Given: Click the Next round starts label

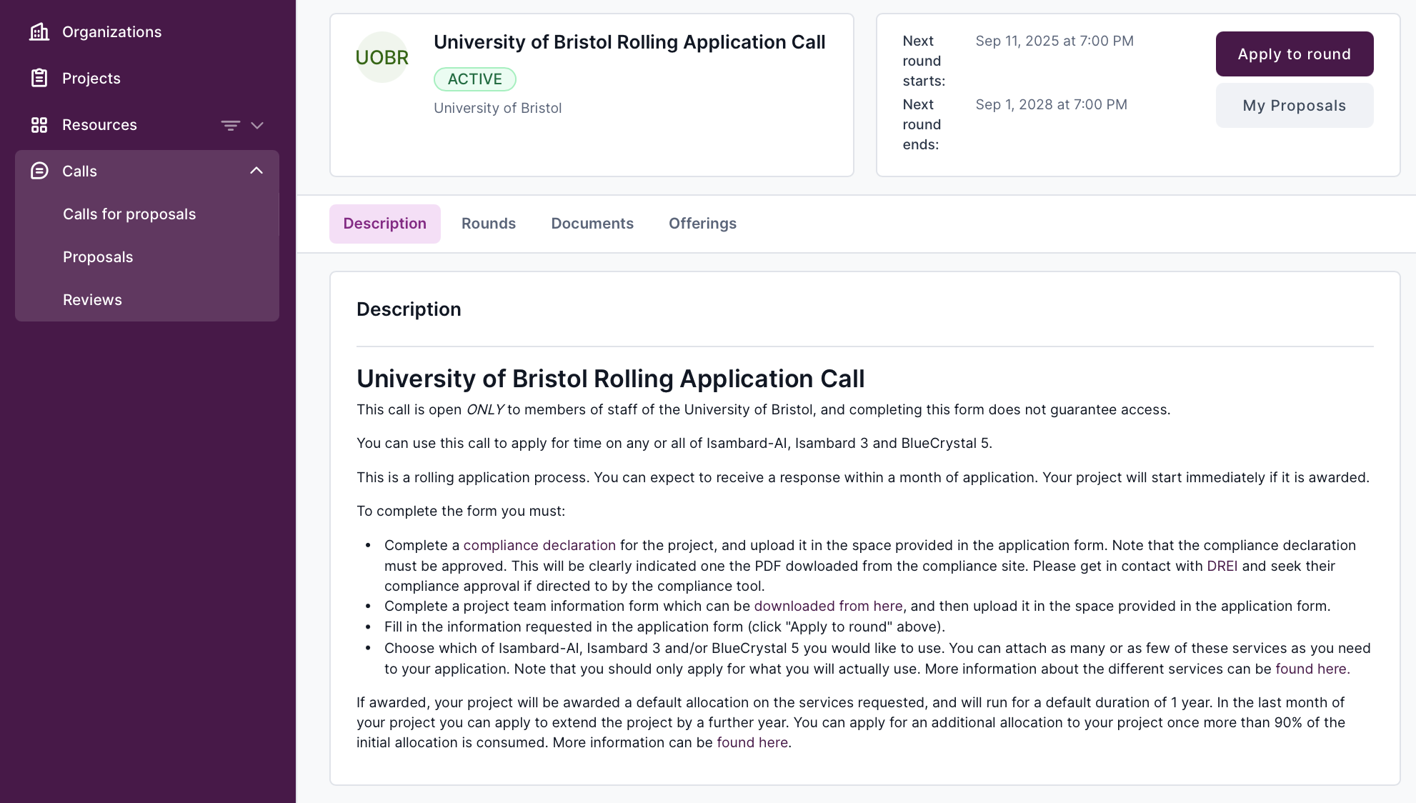Looking at the screenshot, I should tap(924, 61).
